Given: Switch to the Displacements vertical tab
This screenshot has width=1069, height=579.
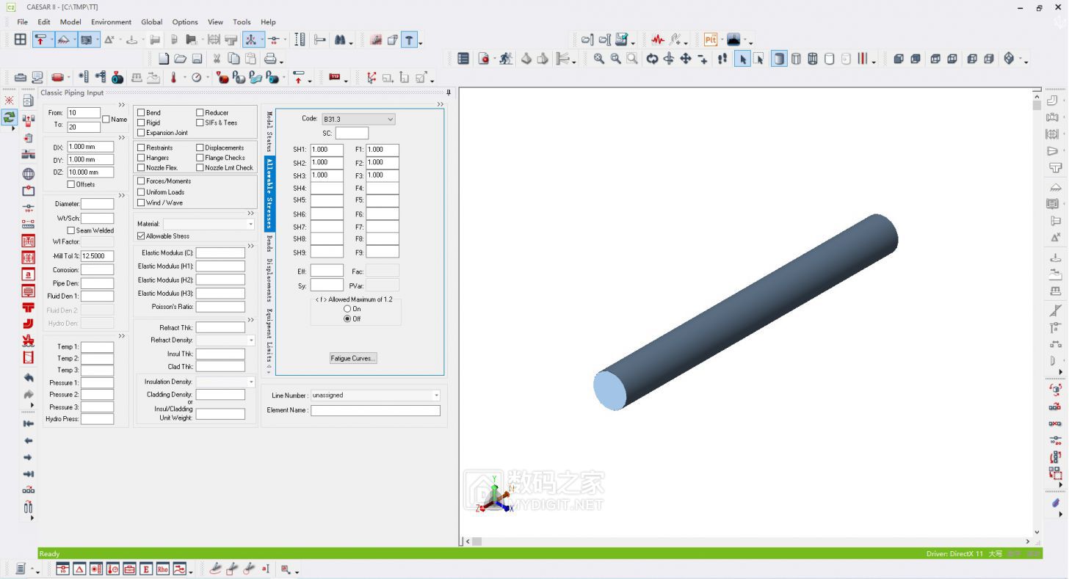Looking at the screenshot, I should point(269,280).
